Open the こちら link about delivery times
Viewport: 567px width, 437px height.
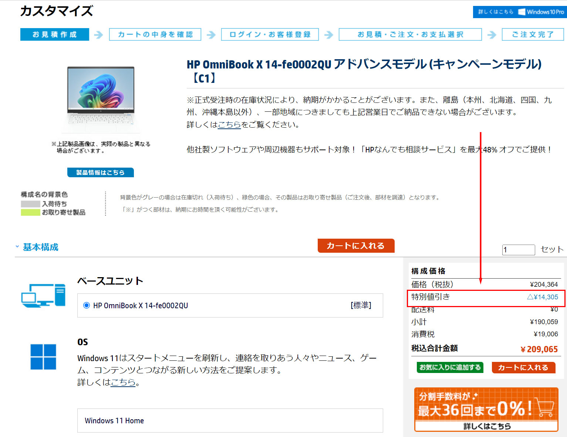[x=229, y=125]
